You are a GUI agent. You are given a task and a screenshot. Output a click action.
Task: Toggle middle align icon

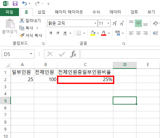[138, 23]
